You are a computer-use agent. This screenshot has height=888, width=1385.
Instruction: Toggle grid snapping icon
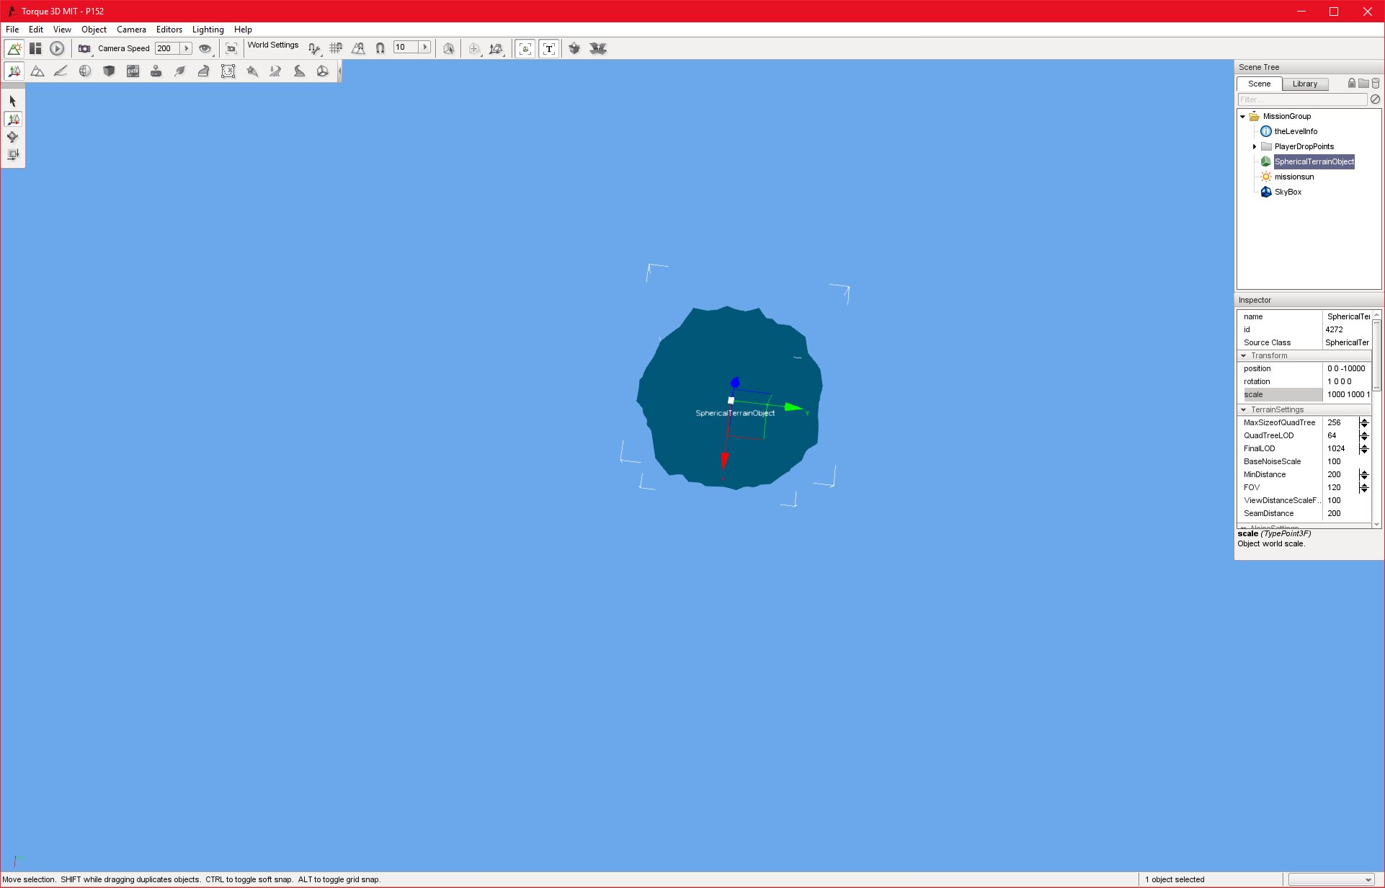(x=336, y=48)
